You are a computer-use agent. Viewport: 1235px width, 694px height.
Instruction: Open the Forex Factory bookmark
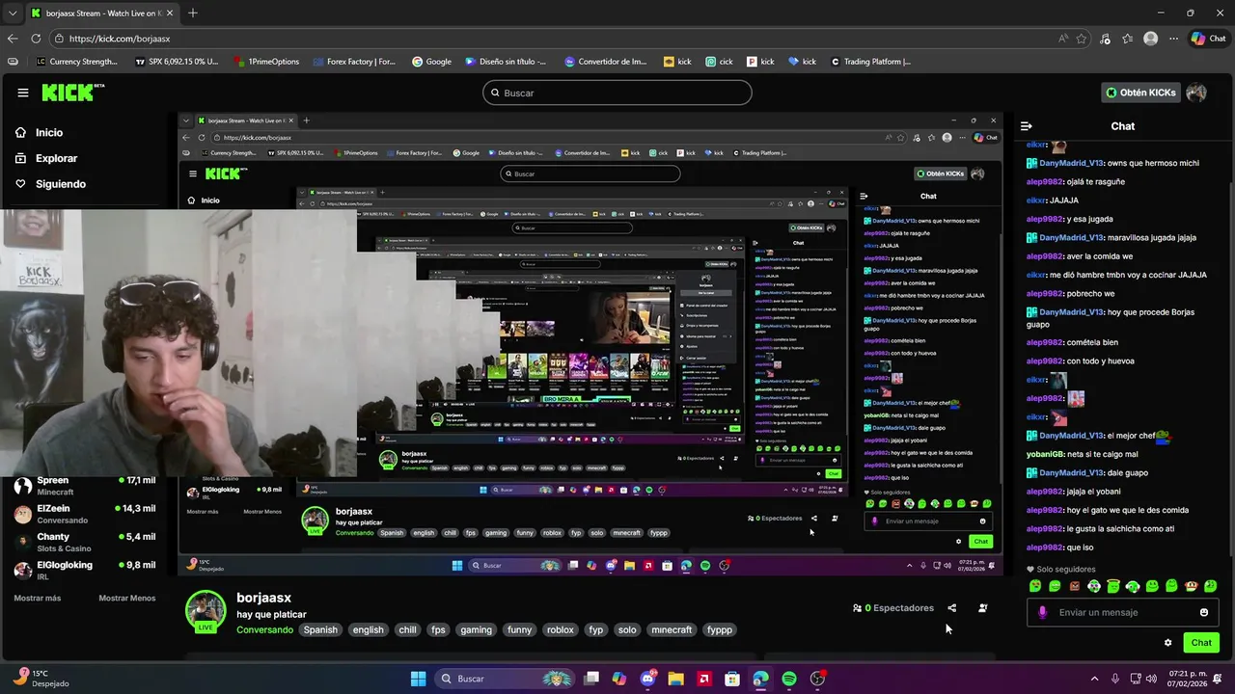pos(354,62)
